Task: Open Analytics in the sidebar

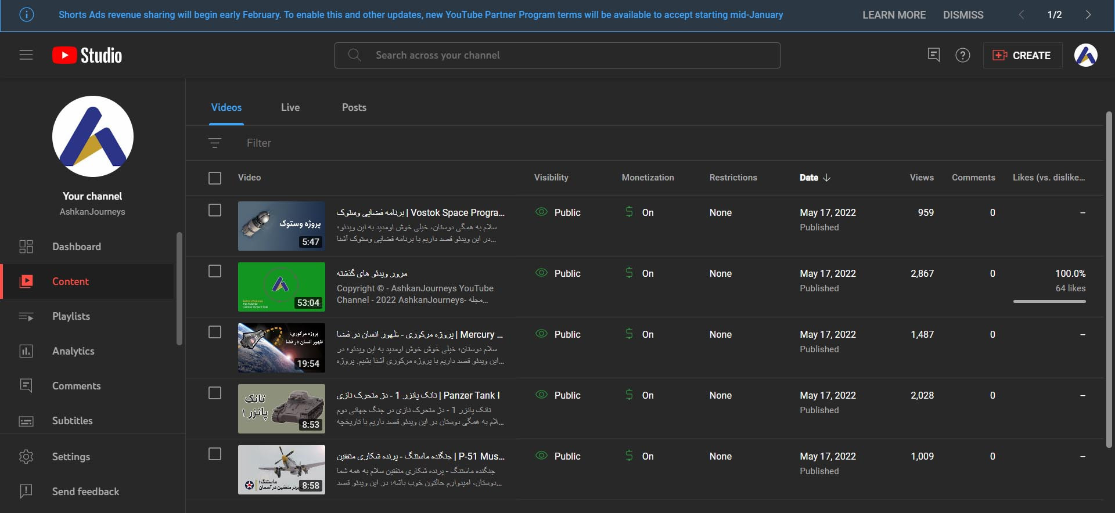Action: [73, 351]
